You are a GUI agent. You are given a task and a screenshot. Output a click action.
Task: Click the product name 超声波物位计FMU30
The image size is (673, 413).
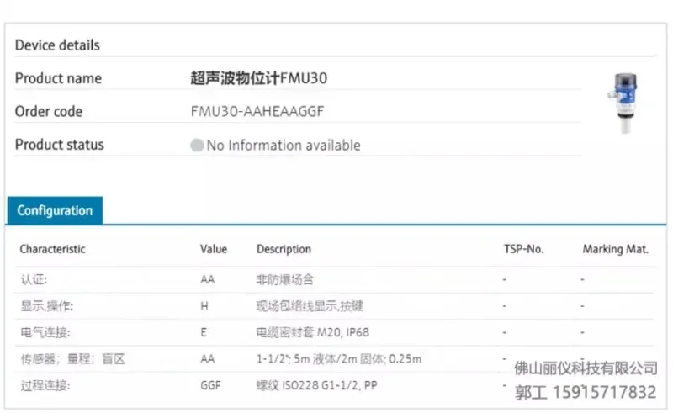point(258,78)
